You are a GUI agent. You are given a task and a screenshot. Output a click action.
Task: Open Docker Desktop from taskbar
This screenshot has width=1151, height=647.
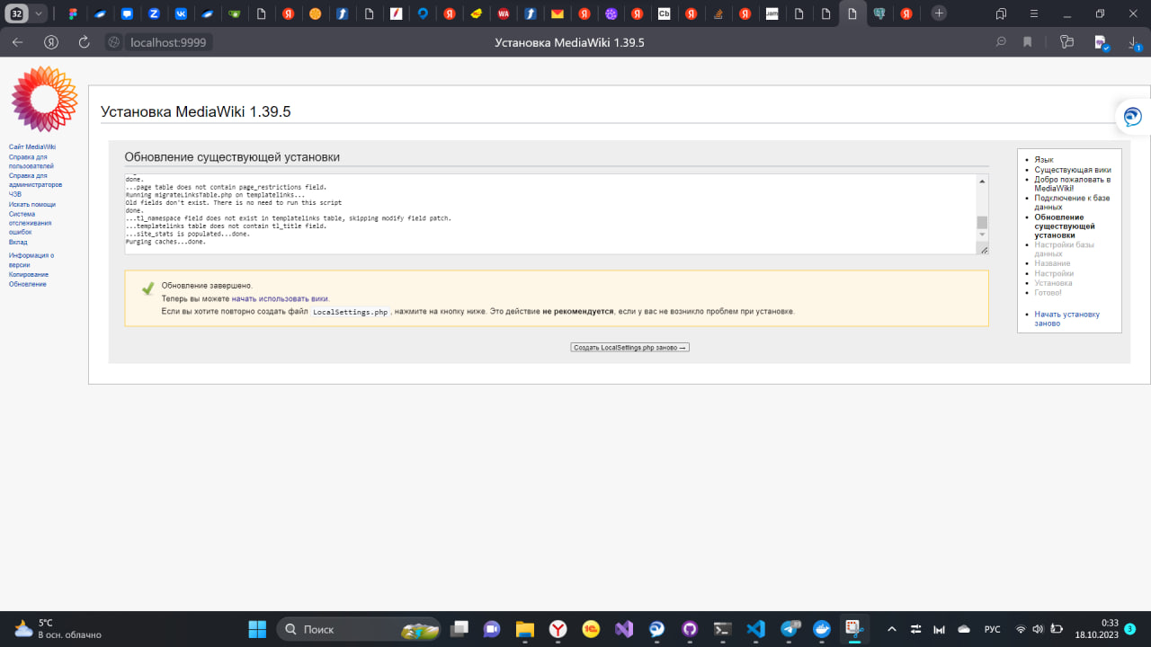tap(821, 629)
